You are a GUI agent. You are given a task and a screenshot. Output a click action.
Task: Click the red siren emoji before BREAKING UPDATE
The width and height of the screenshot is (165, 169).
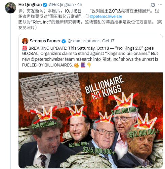tap(25, 48)
